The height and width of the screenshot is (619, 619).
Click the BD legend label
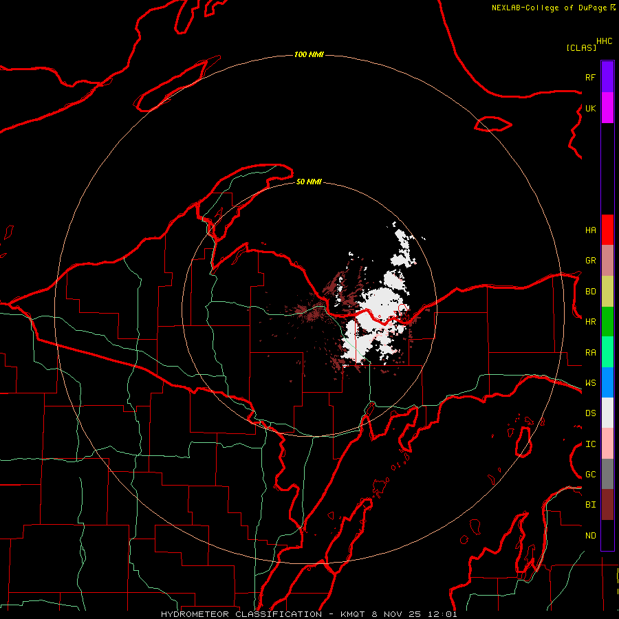click(x=590, y=292)
